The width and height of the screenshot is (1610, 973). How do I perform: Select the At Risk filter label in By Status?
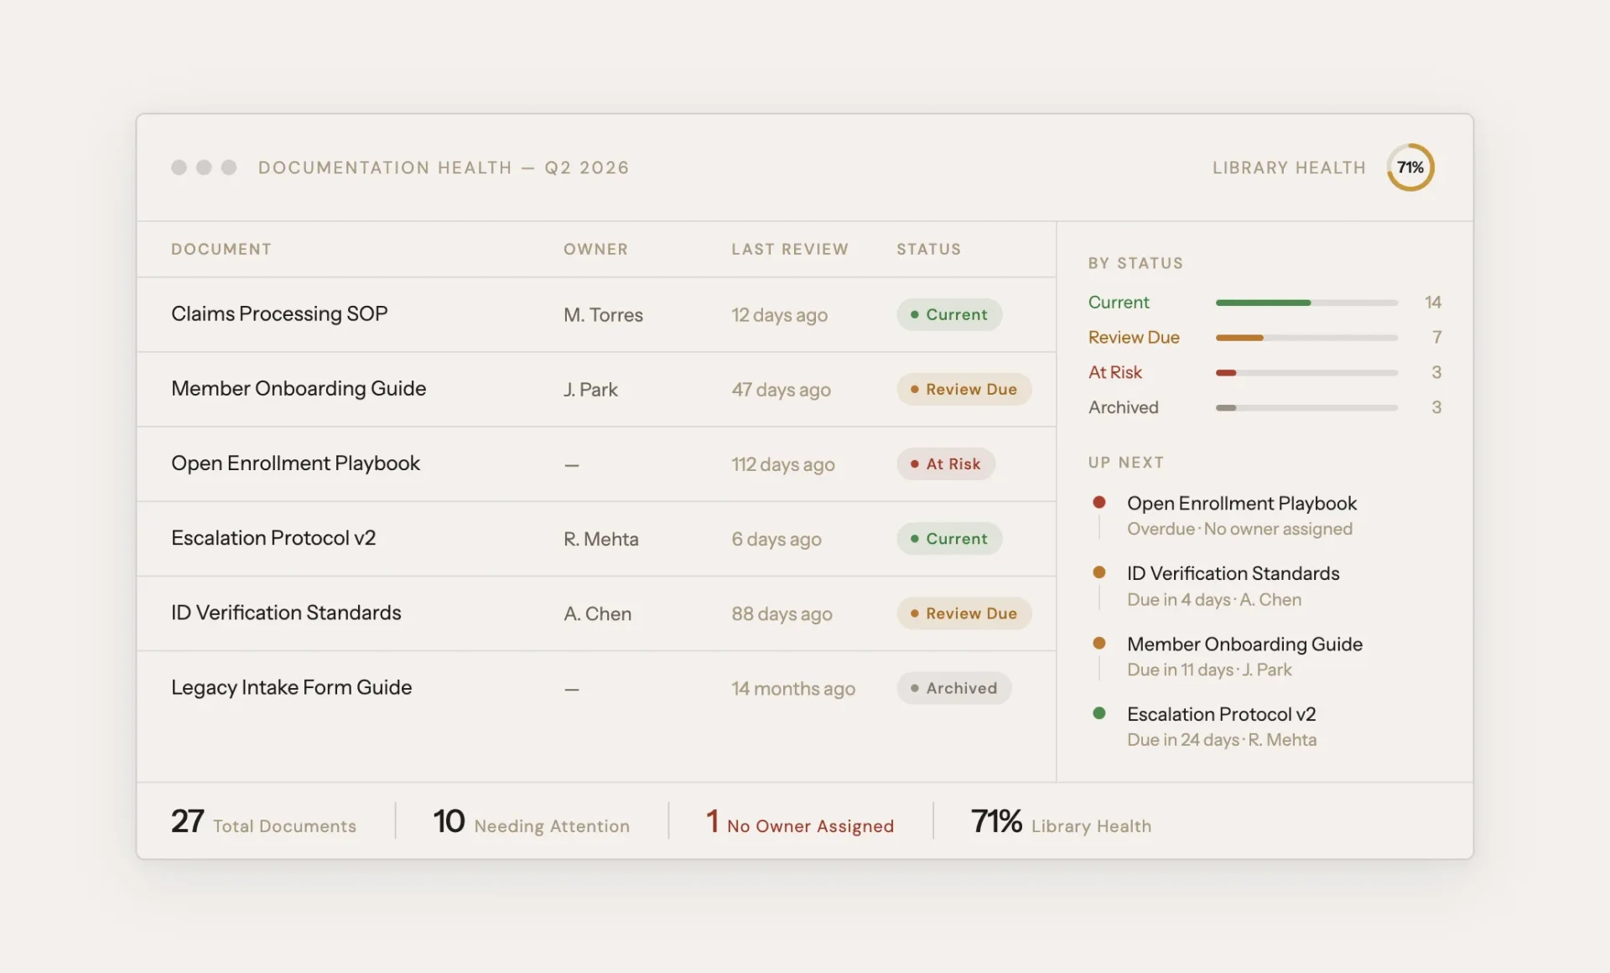pos(1114,372)
